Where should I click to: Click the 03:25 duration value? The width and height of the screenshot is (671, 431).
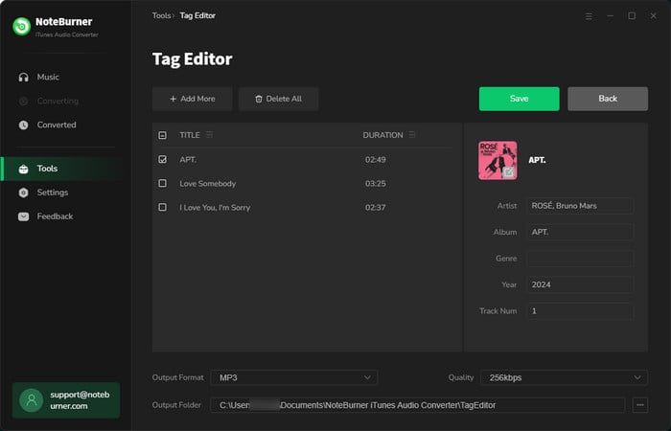tap(376, 184)
